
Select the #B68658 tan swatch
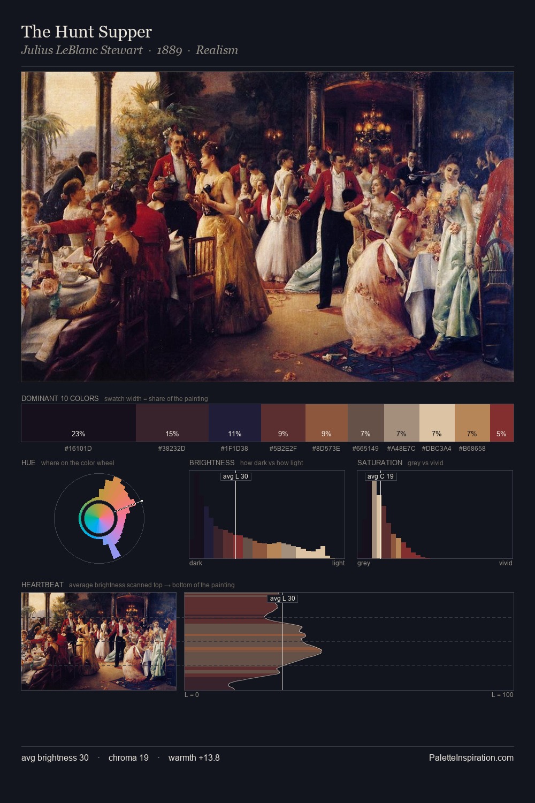pos(472,423)
